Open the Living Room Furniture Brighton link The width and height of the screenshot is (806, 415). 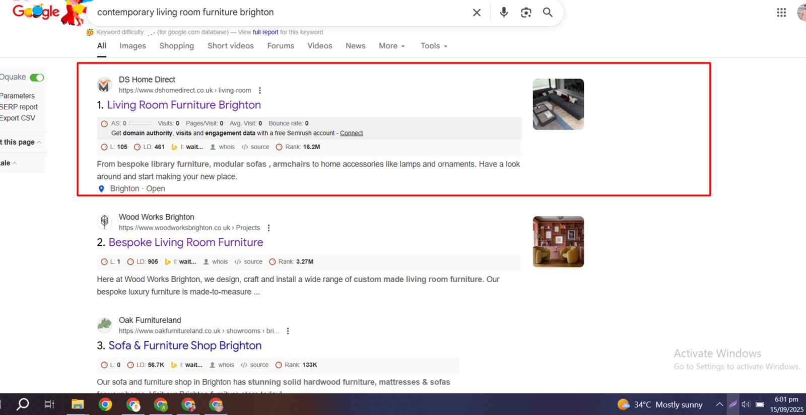pyautogui.click(x=184, y=105)
